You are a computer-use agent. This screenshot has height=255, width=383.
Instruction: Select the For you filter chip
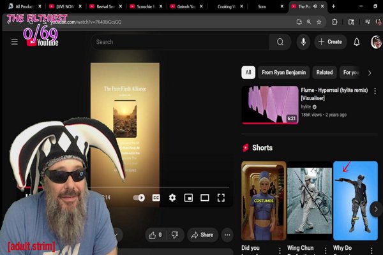351,73
